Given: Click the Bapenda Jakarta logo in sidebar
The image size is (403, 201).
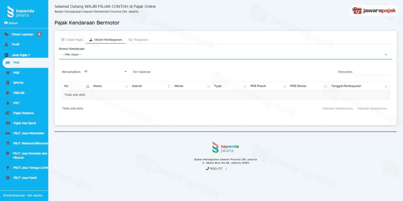Looking at the screenshot, I should [21, 12].
